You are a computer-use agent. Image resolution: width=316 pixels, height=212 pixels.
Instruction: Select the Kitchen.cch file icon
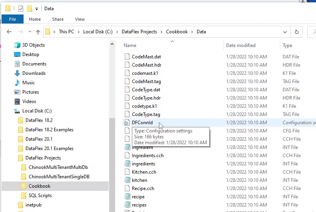[x=127, y=172]
